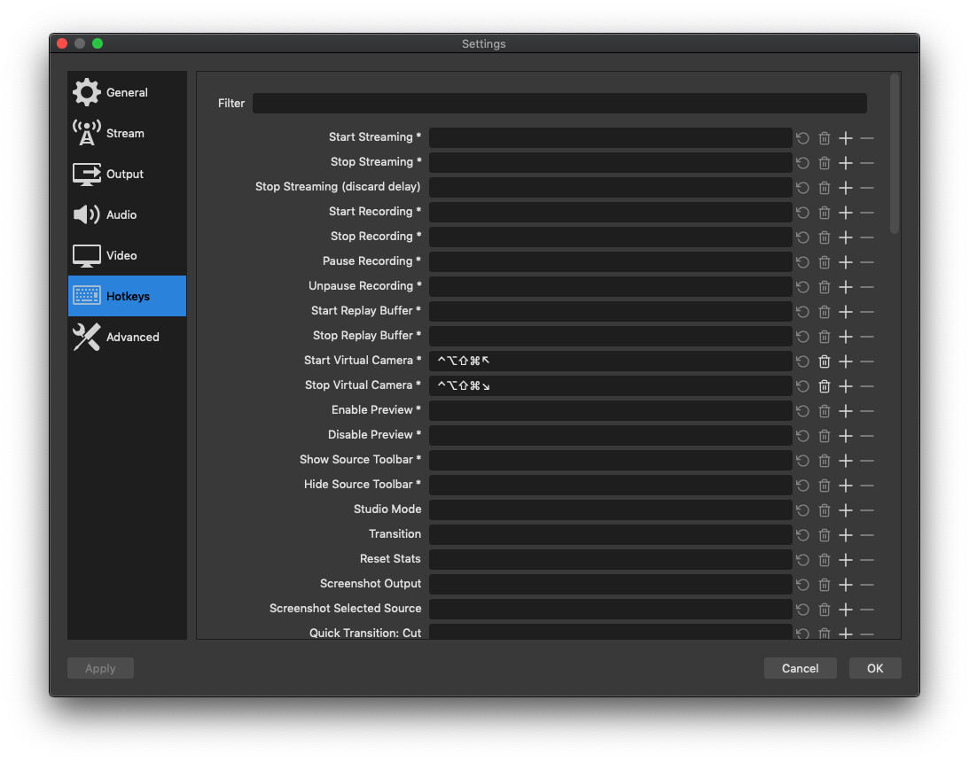Delete the Stop Virtual Camera hotkey binding
The width and height of the screenshot is (969, 762).
[824, 386]
